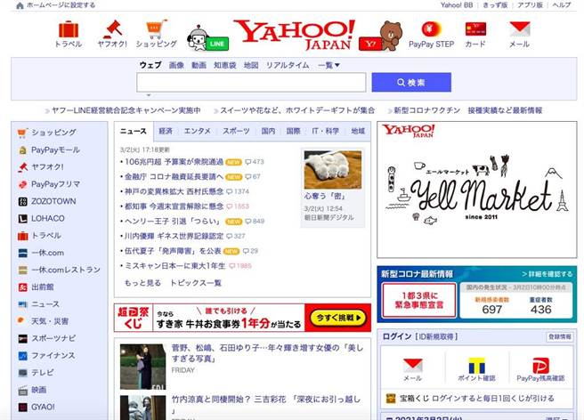Expand the 一覧 search category dropdown
This screenshot has width=584, height=420.
(328, 65)
